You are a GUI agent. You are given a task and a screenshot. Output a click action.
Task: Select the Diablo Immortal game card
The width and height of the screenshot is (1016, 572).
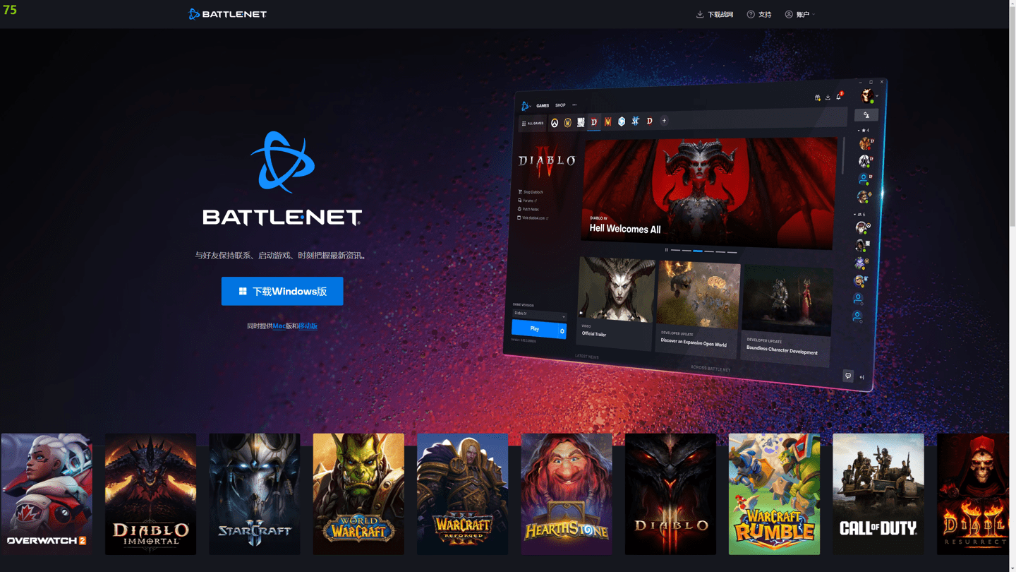(150, 494)
